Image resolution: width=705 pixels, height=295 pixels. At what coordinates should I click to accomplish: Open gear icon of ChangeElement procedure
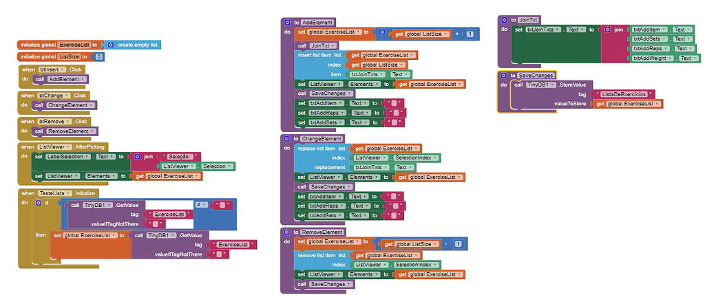click(287, 139)
